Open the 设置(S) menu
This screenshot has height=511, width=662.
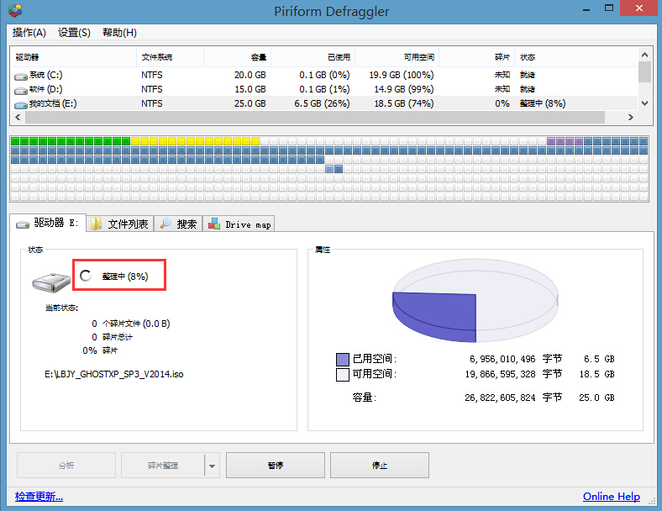point(74,33)
